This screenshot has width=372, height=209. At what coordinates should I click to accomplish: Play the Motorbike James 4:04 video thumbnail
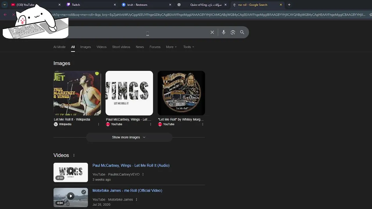pyautogui.click(x=71, y=197)
